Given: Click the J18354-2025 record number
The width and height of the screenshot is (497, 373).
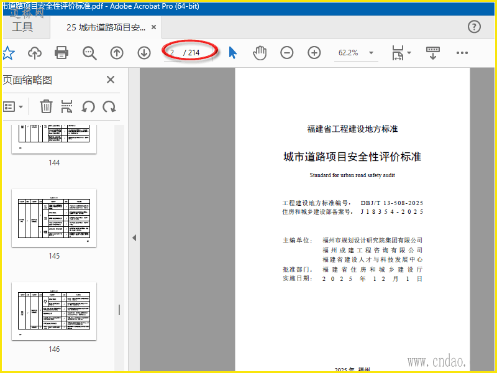Looking at the screenshot, I should coord(392,212).
